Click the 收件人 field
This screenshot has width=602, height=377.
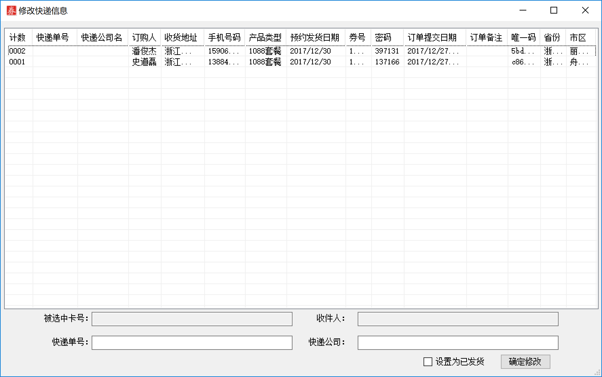(457, 319)
